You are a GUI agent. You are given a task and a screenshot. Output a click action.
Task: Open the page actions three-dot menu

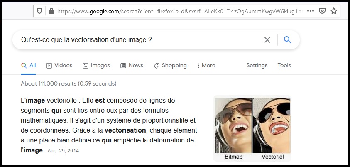coord(311,11)
